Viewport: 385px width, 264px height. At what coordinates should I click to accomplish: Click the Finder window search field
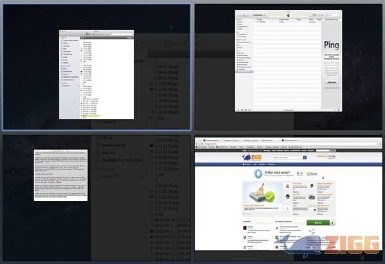pos(122,34)
